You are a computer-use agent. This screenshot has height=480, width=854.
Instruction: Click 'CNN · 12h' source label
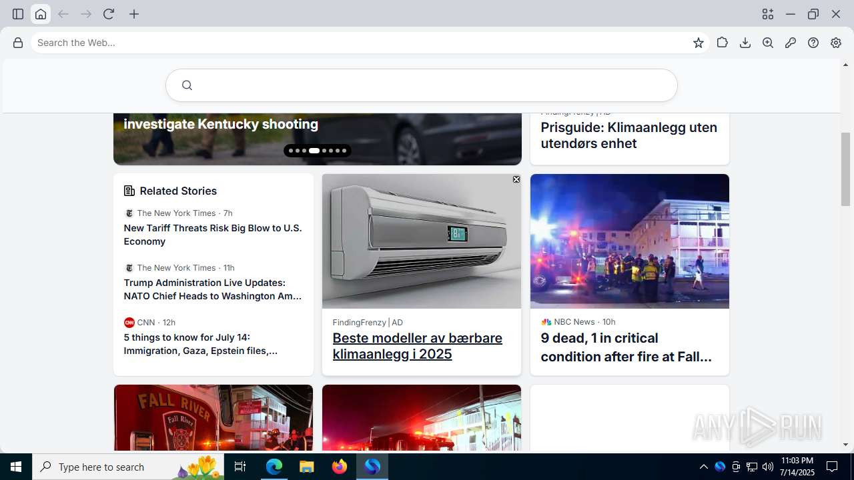tap(156, 323)
